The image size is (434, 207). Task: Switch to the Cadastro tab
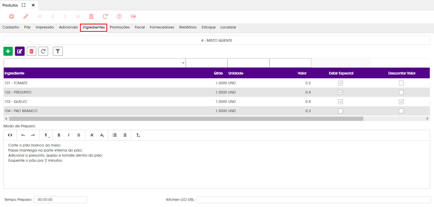[11, 27]
